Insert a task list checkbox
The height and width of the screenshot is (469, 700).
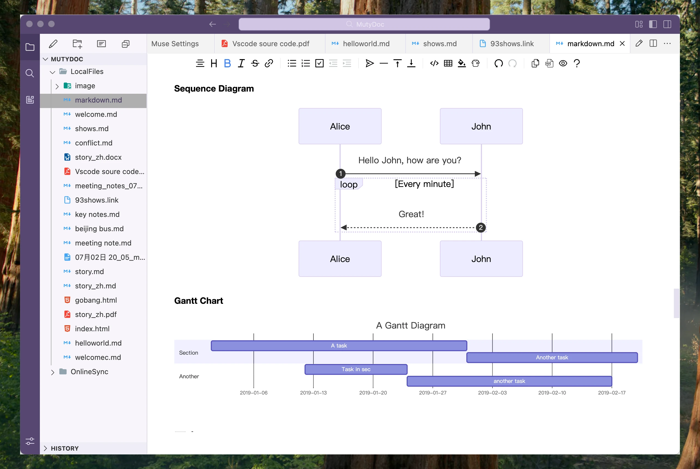319,64
